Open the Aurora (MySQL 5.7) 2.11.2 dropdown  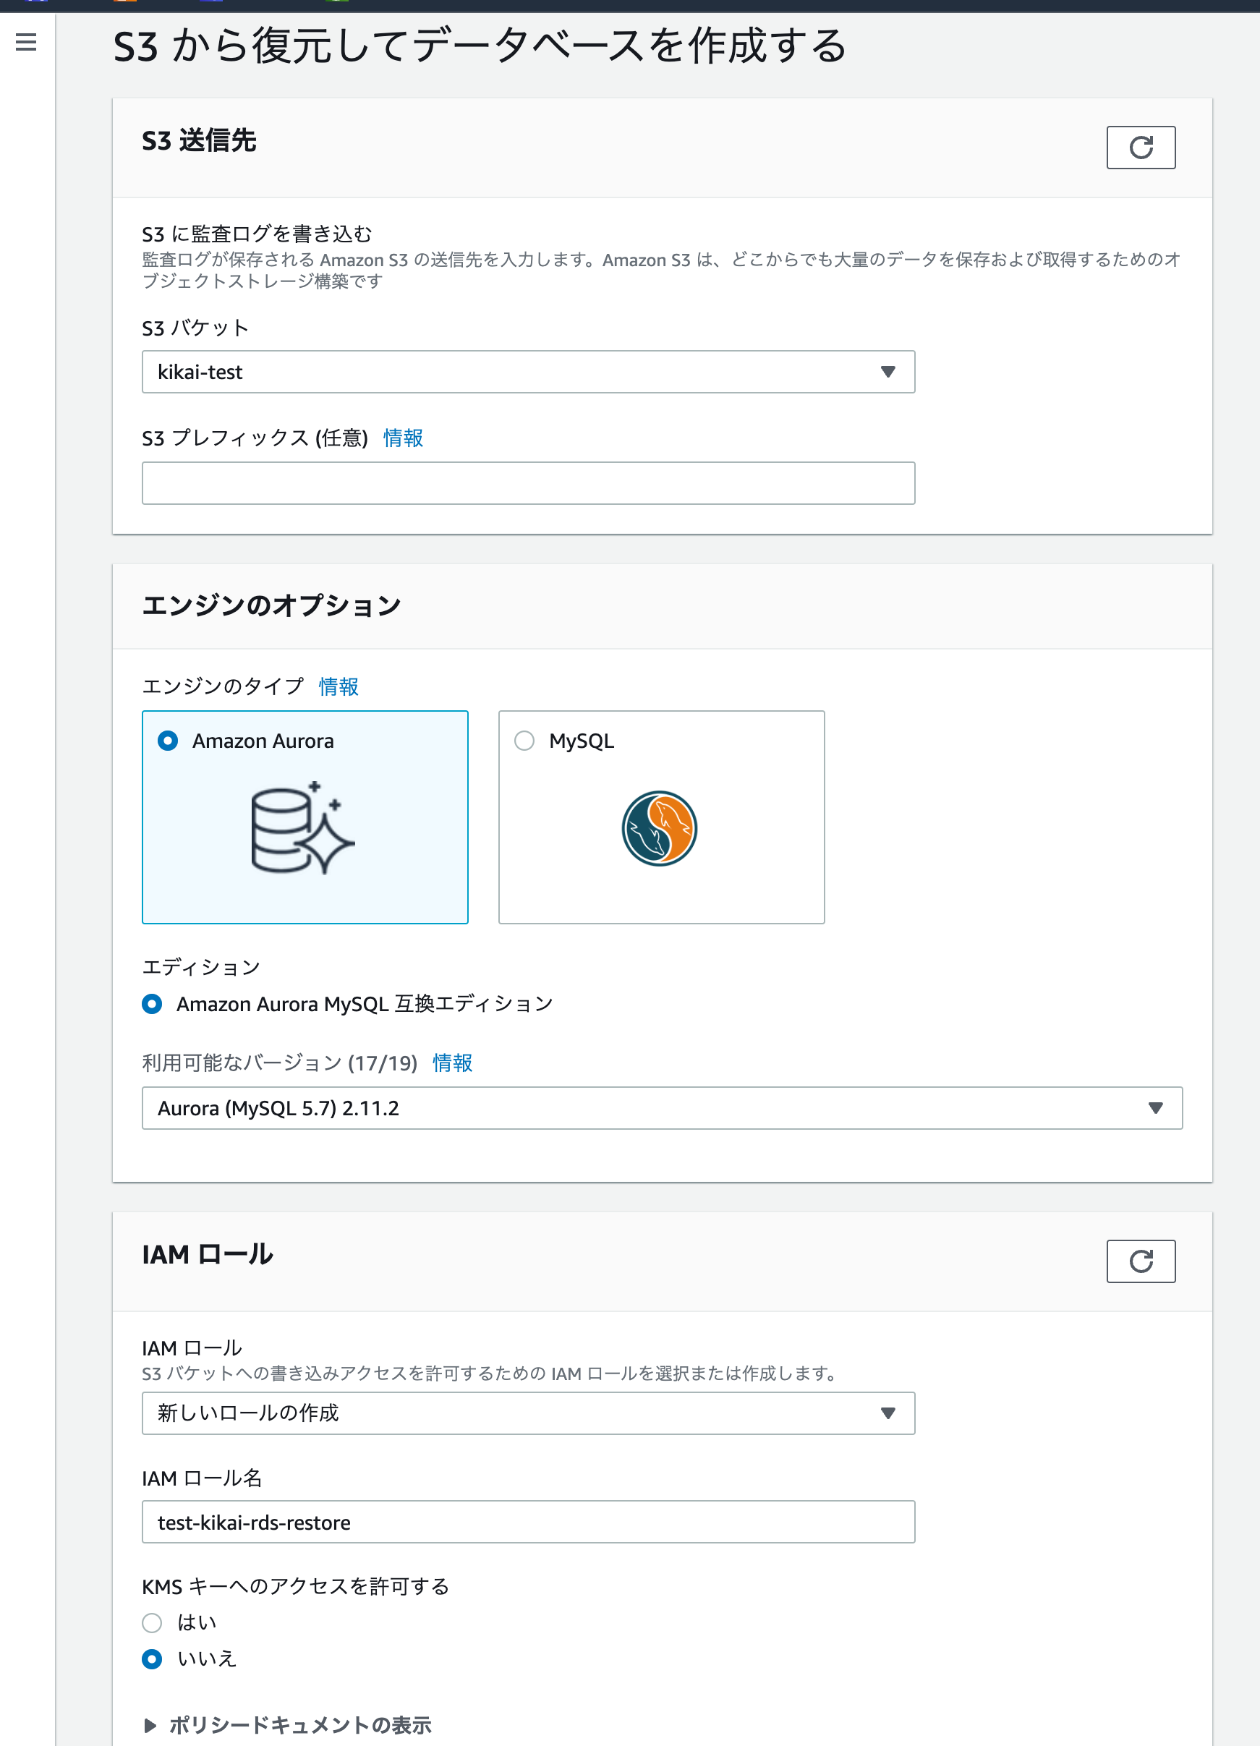pyautogui.click(x=662, y=1108)
